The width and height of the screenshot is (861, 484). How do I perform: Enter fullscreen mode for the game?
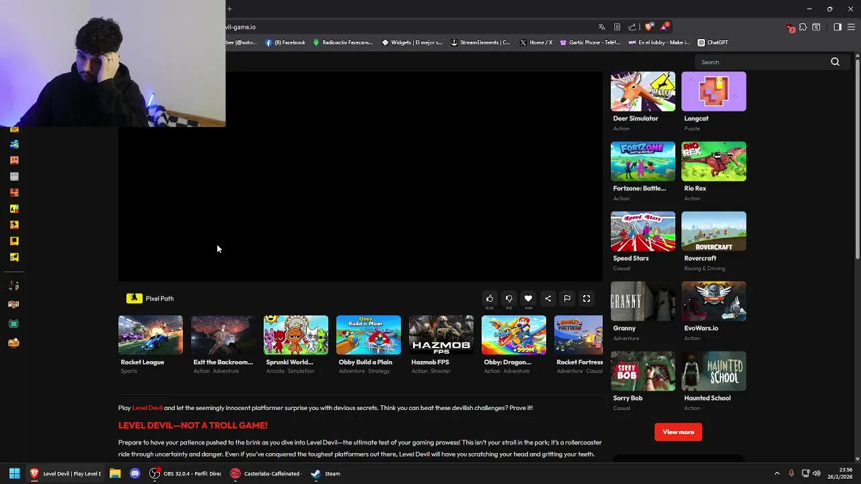click(587, 298)
